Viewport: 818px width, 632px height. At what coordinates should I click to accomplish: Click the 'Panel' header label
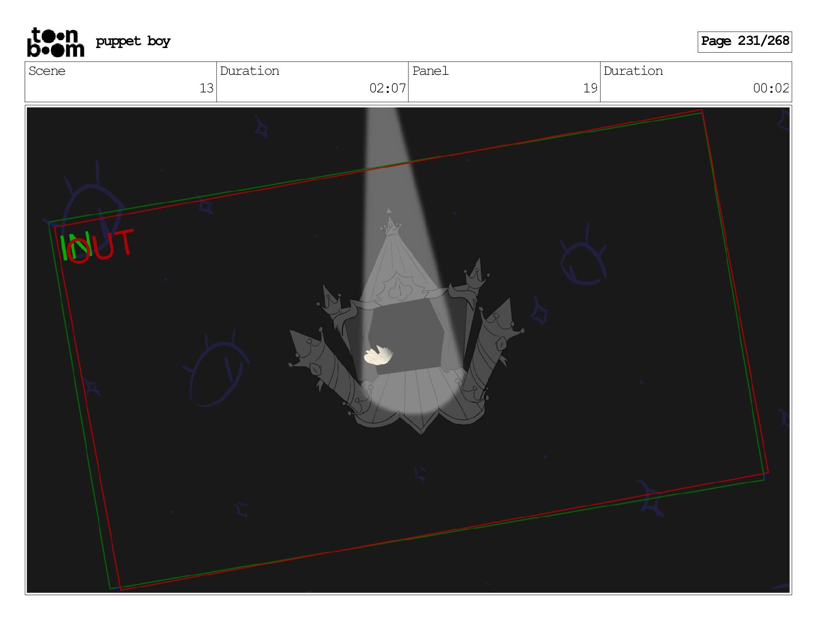tap(431, 71)
